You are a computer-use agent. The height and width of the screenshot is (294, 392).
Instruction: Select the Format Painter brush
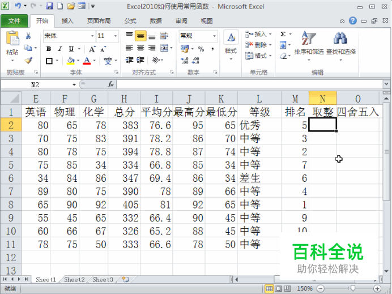[28, 60]
